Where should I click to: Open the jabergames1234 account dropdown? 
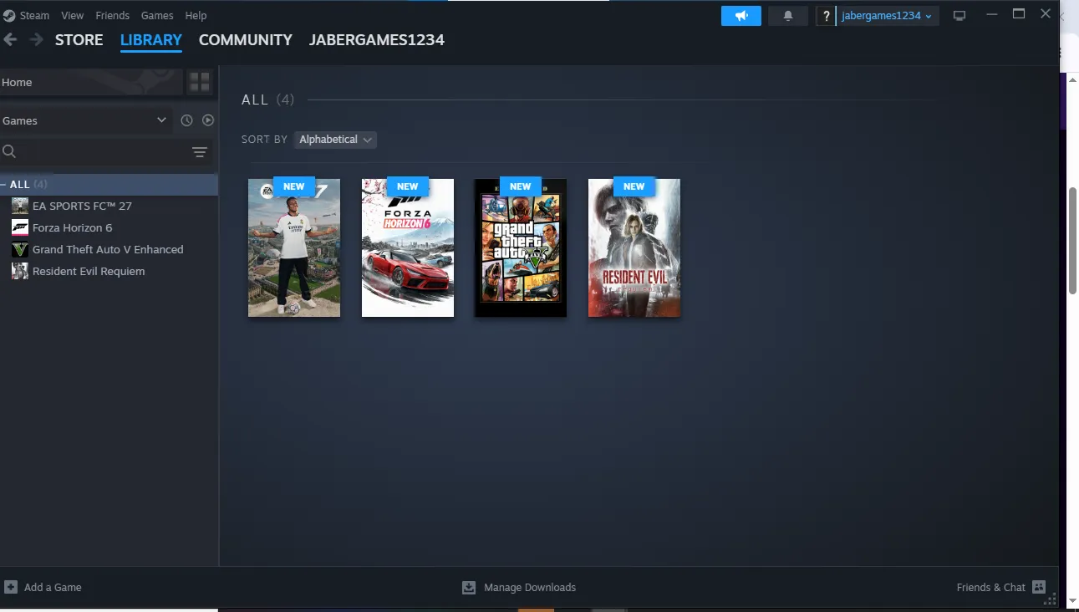pyautogui.click(x=888, y=16)
